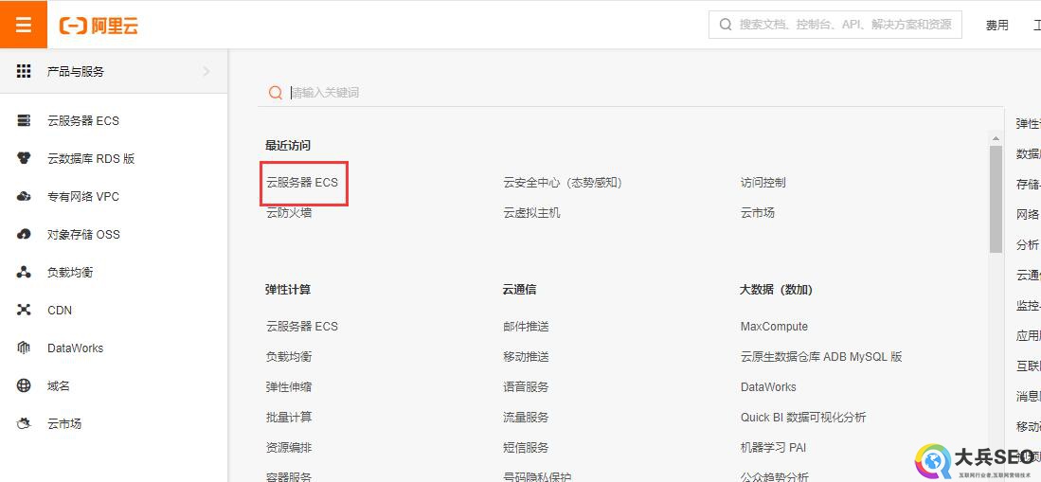
Task: Click the DataWorks sidebar icon
Action: (x=24, y=348)
